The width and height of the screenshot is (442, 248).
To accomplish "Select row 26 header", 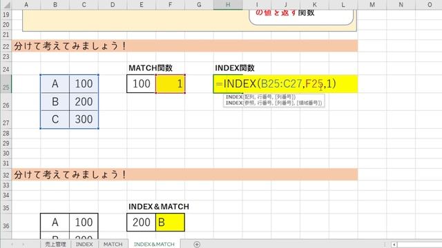I will pos(6,102).
